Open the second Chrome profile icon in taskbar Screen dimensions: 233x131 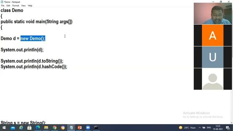[x=63, y=128]
